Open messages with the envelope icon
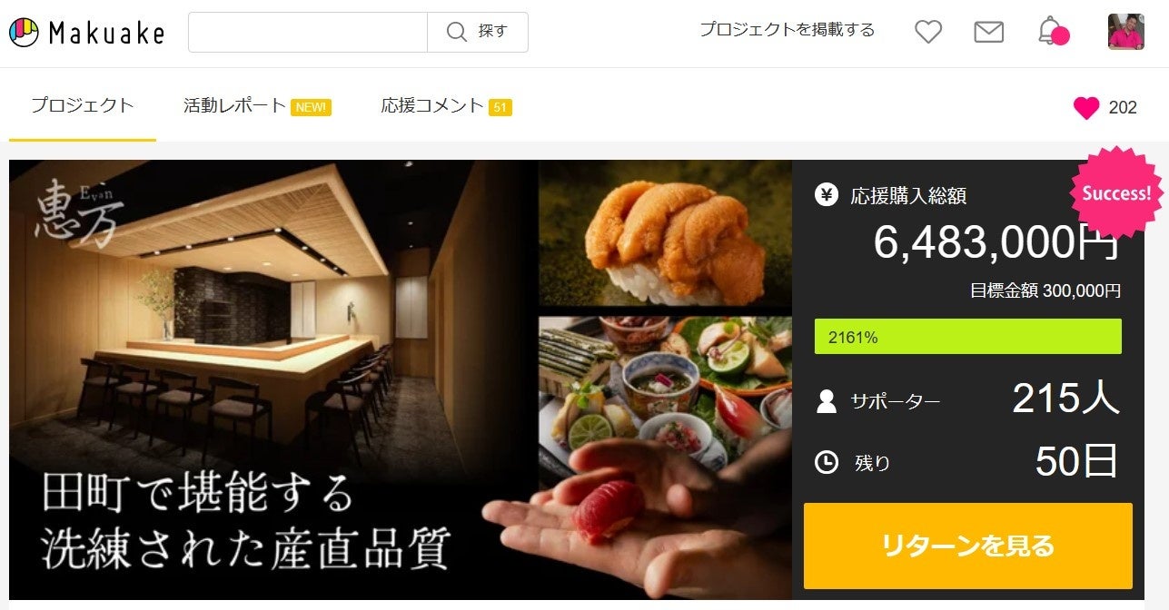 pos(988,32)
